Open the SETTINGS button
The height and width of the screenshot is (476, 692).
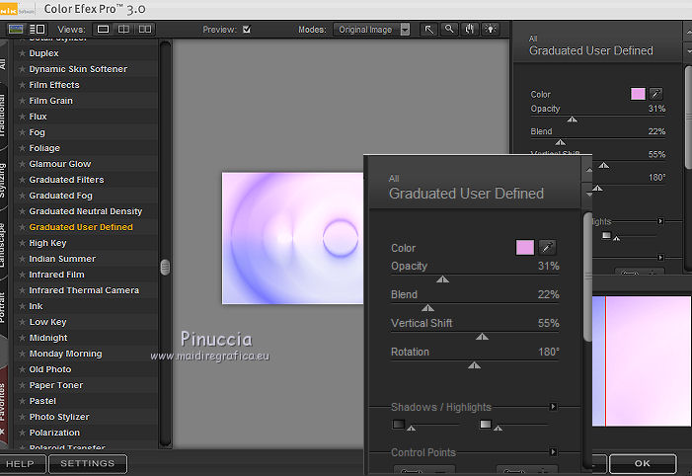tap(88, 463)
